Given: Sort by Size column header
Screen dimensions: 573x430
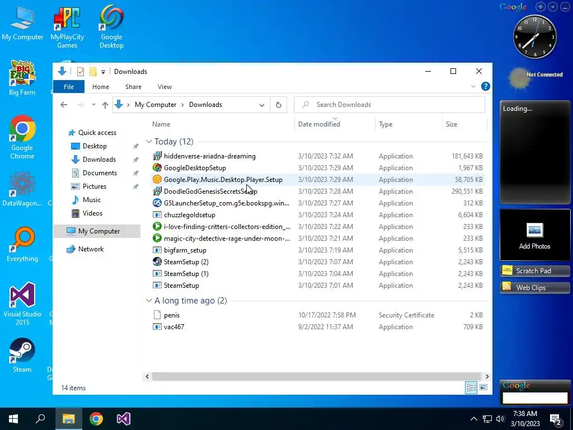Looking at the screenshot, I should pyautogui.click(x=452, y=124).
